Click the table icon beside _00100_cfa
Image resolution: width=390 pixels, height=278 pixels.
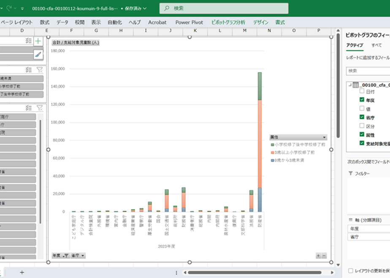356,85
